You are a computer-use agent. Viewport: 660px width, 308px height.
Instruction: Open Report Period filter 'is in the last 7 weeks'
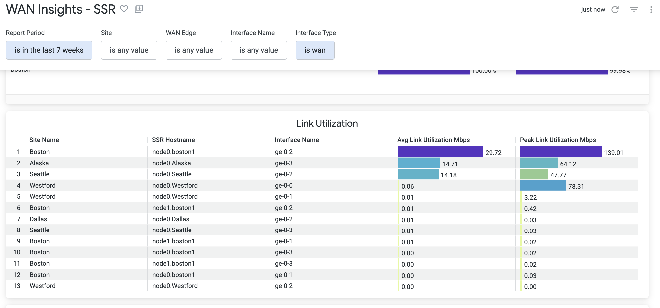(49, 50)
